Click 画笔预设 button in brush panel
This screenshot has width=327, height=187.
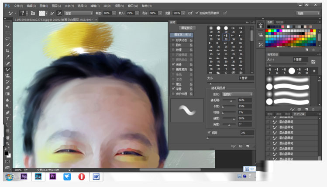coord(187,28)
